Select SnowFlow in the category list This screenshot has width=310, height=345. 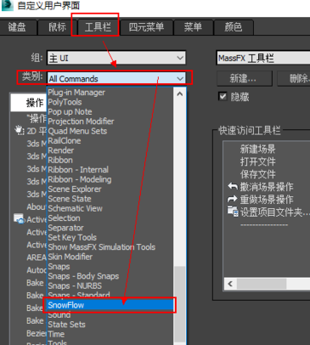(110, 305)
